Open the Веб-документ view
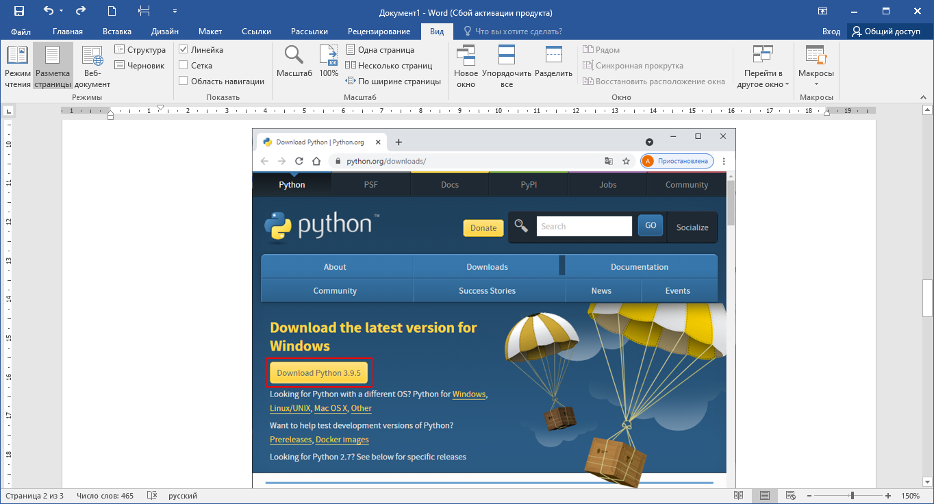 tap(92, 67)
